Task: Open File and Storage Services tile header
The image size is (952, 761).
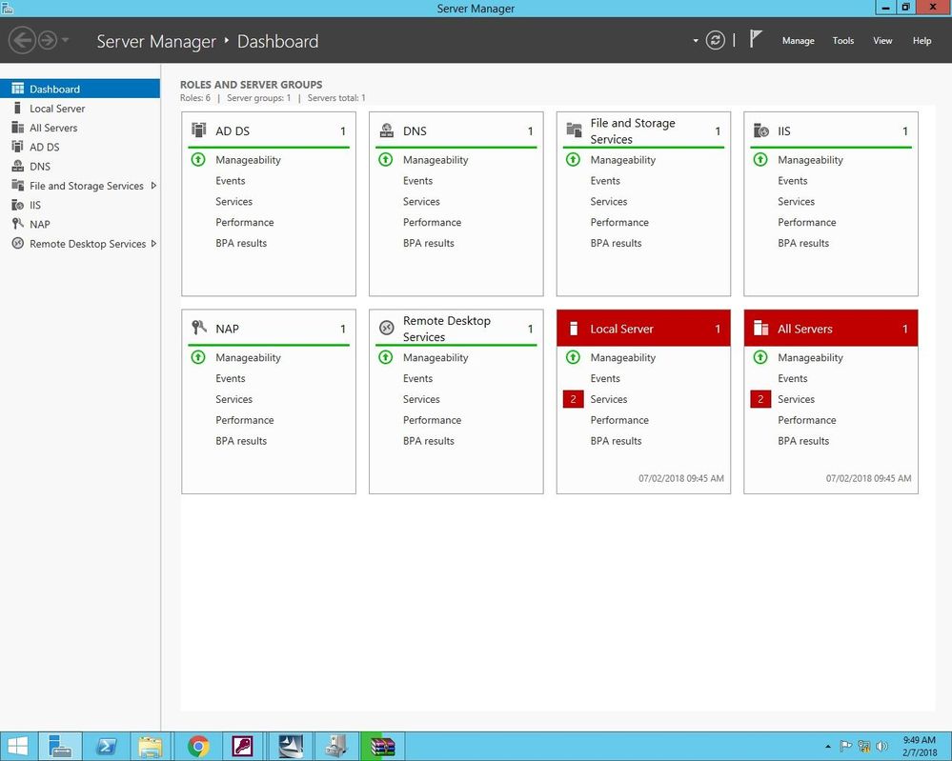Action: click(643, 131)
